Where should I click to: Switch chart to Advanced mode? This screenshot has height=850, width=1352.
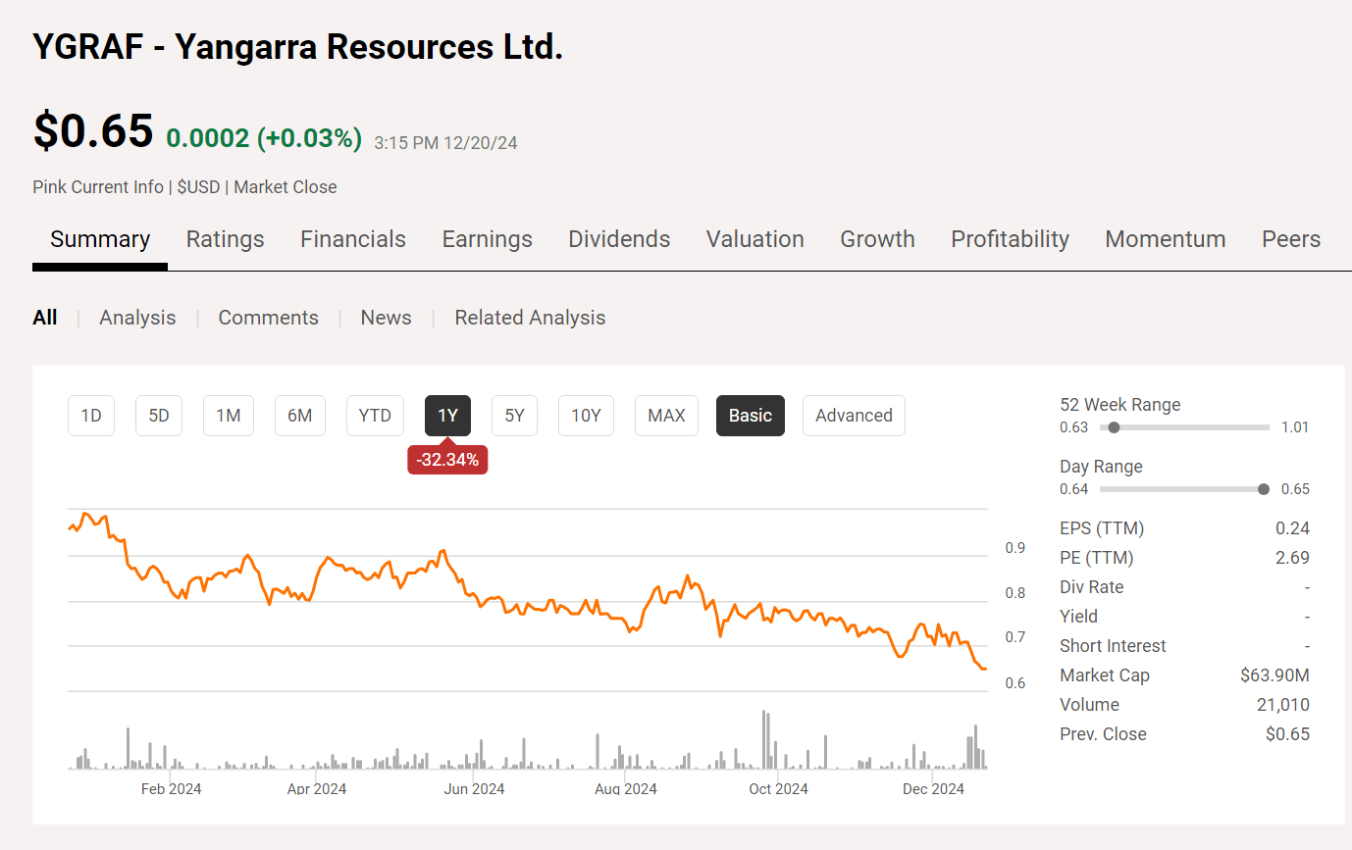854,415
